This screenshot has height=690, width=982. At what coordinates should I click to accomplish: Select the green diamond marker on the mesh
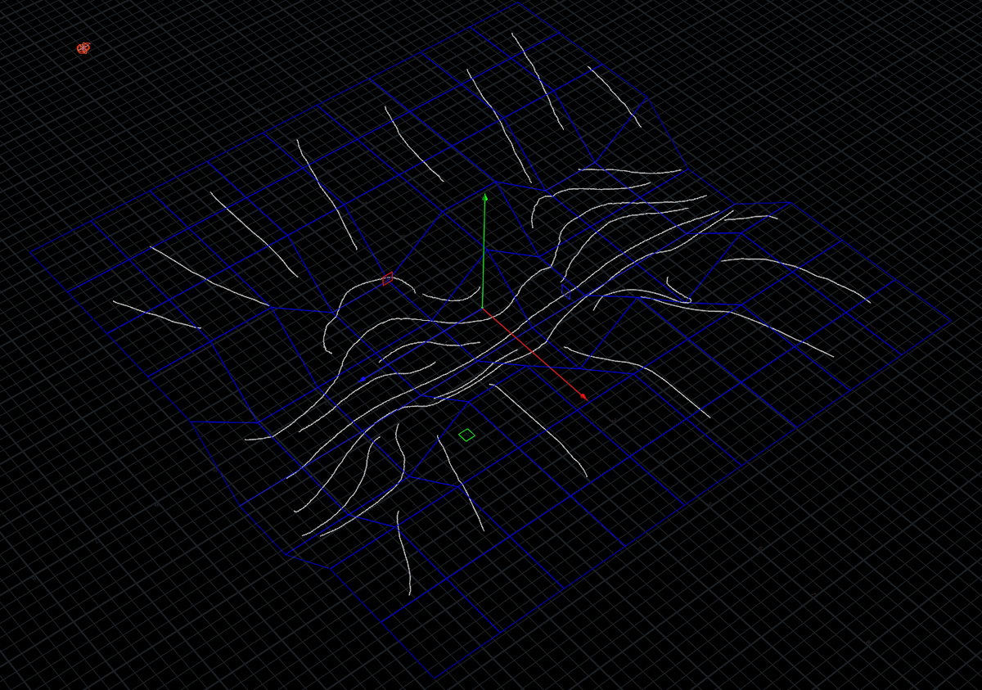coord(466,435)
